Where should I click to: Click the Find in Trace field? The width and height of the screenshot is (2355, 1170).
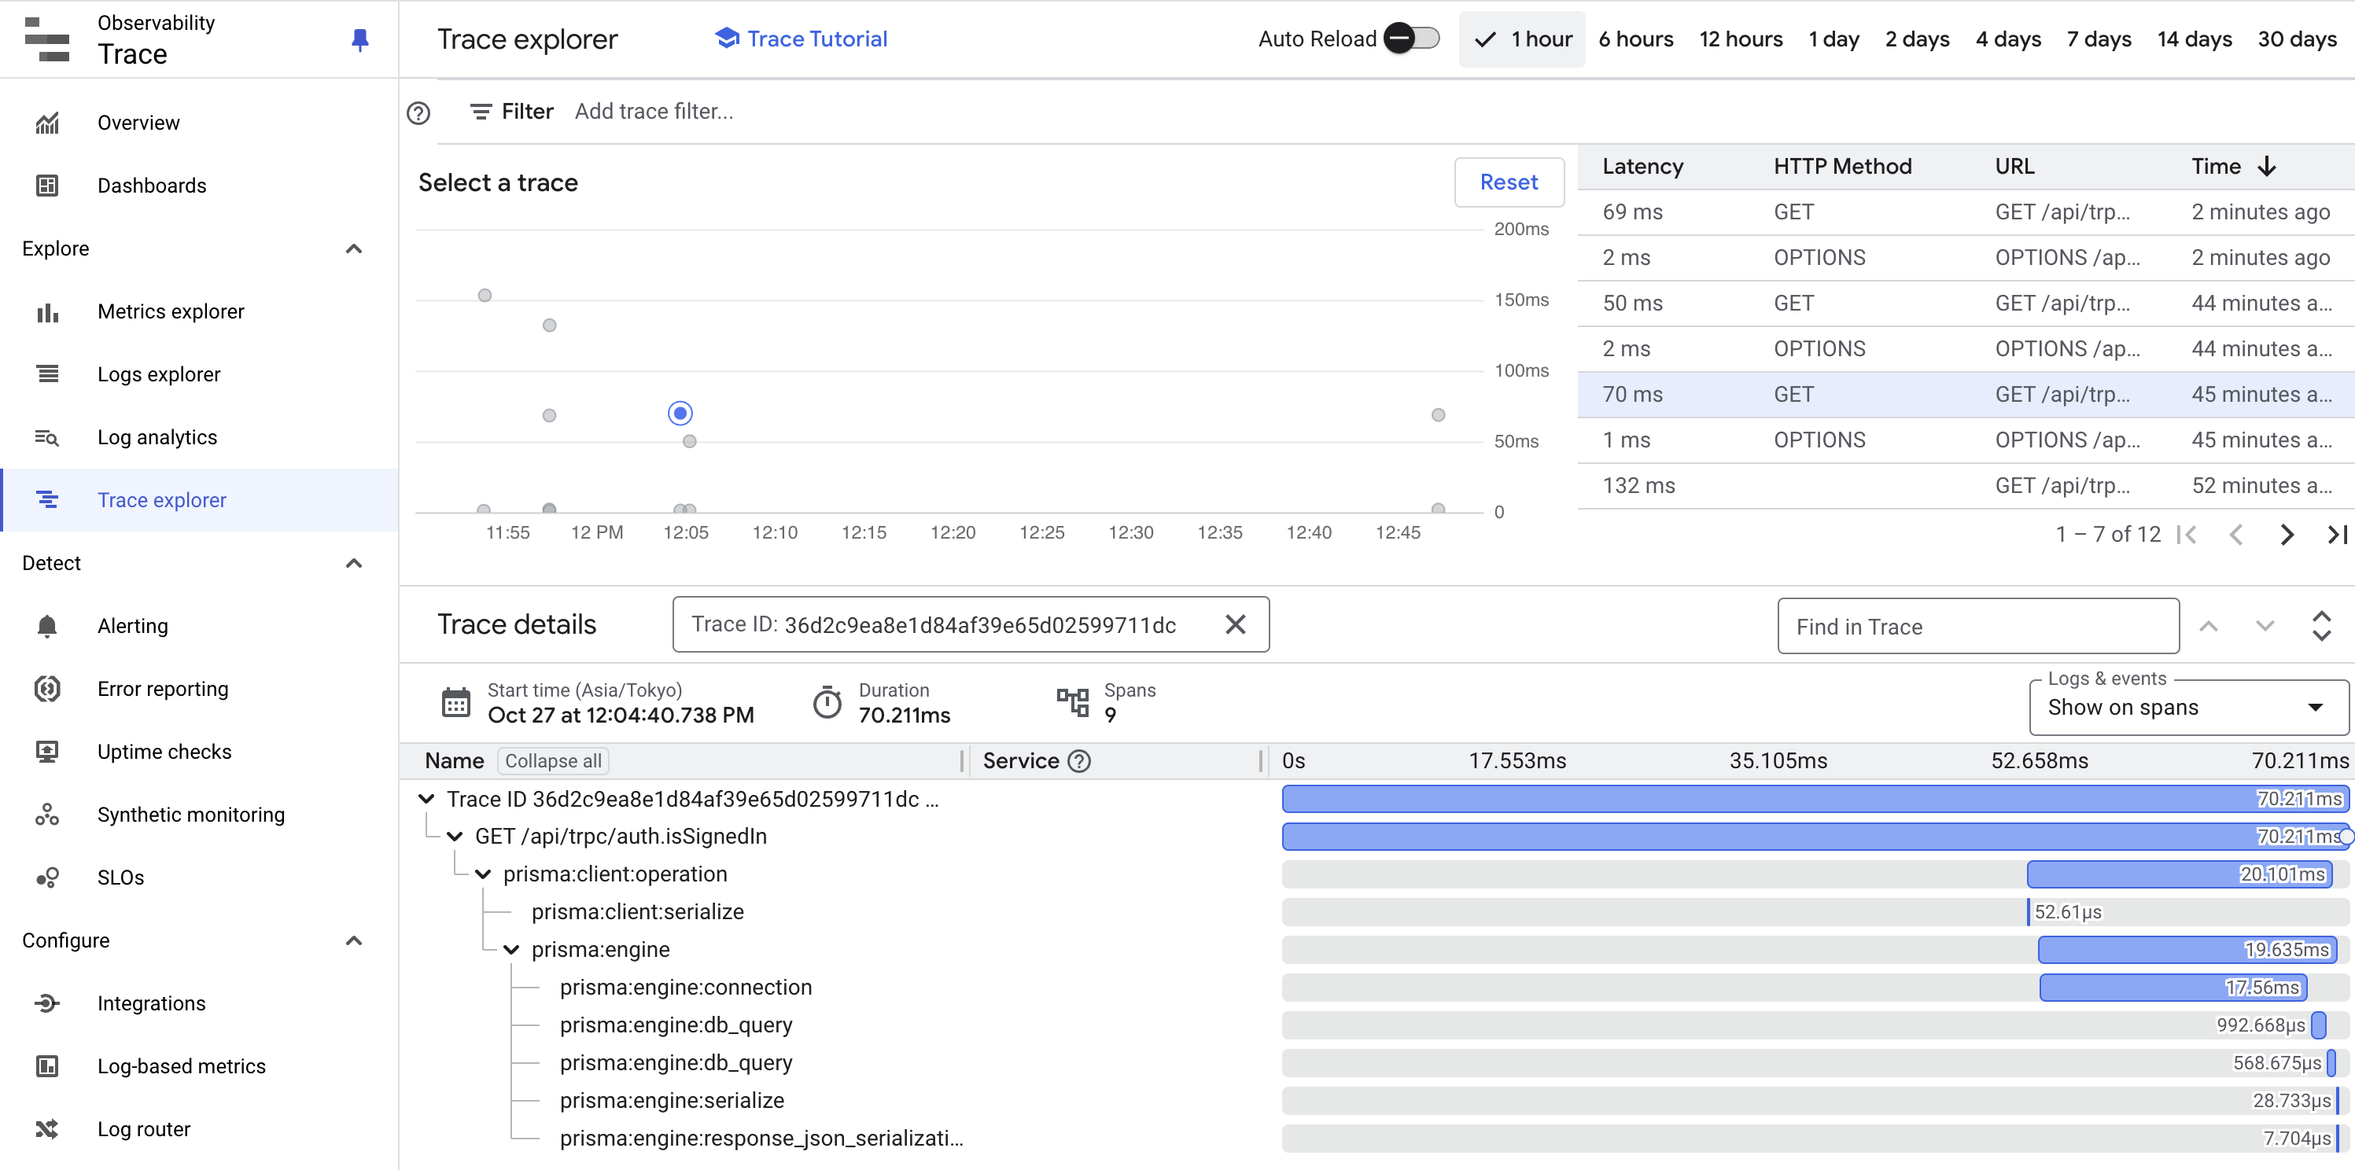coord(1977,626)
